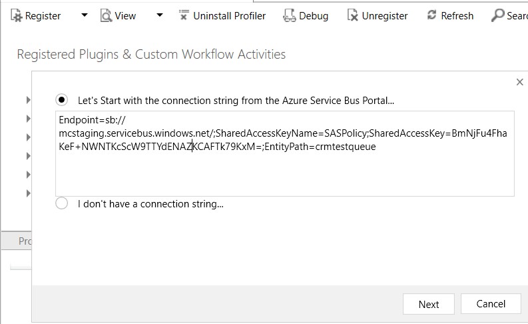Click the View magnifier icon
Viewport: 528px width, 324px height.
pyautogui.click(x=106, y=15)
